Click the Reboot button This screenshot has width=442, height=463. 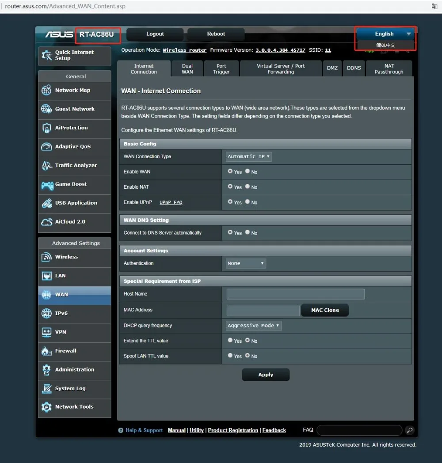216,34
